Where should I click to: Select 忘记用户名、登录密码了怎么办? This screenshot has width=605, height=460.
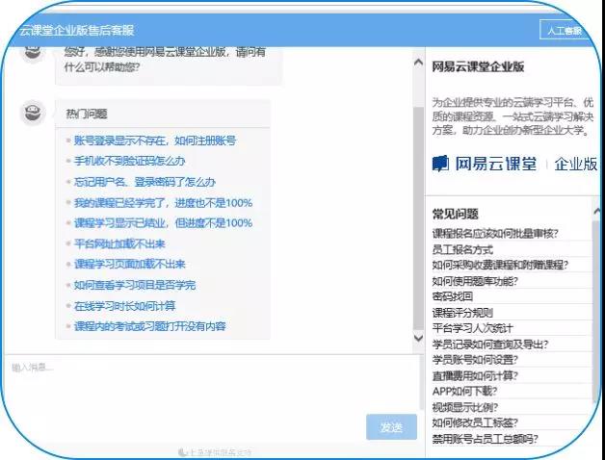coord(145,182)
